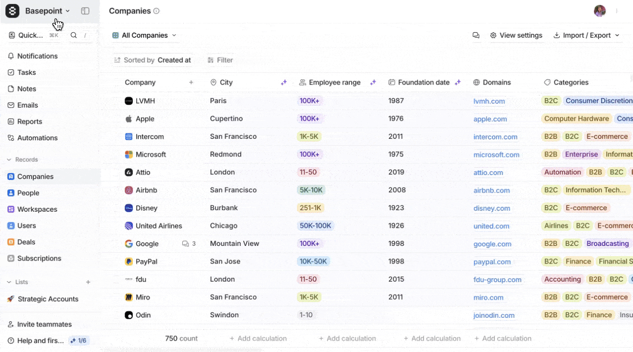Image resolution: width=633 pixels, height=352 pixels.
Task: Click the search magnifier icon
Action: pyautogui.click(x=74, y=35)
